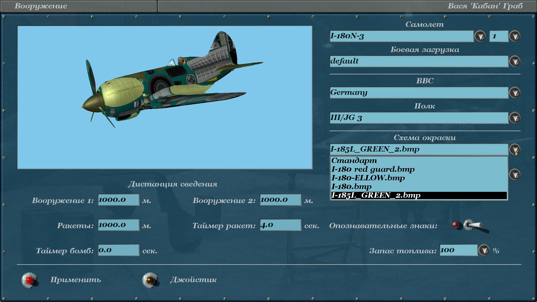Click the red indicator lamp beside the switch
Viewport: 537px width, 302px height.
point(456,225)
